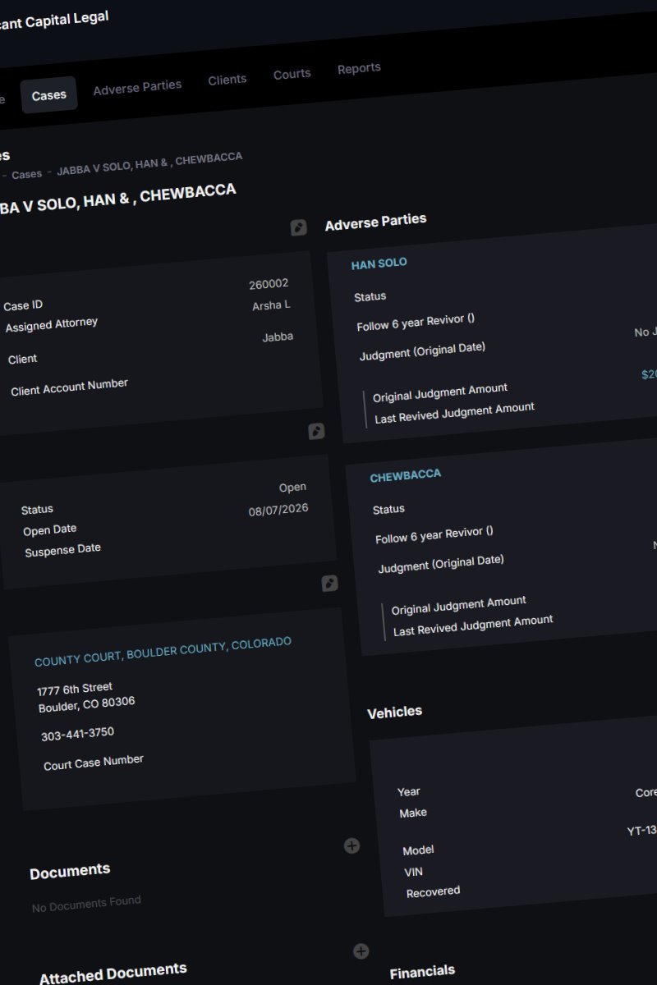Screen dimensions: 657x985
Task: Click the Attached Documents section heading
Action: click(113, 973)
